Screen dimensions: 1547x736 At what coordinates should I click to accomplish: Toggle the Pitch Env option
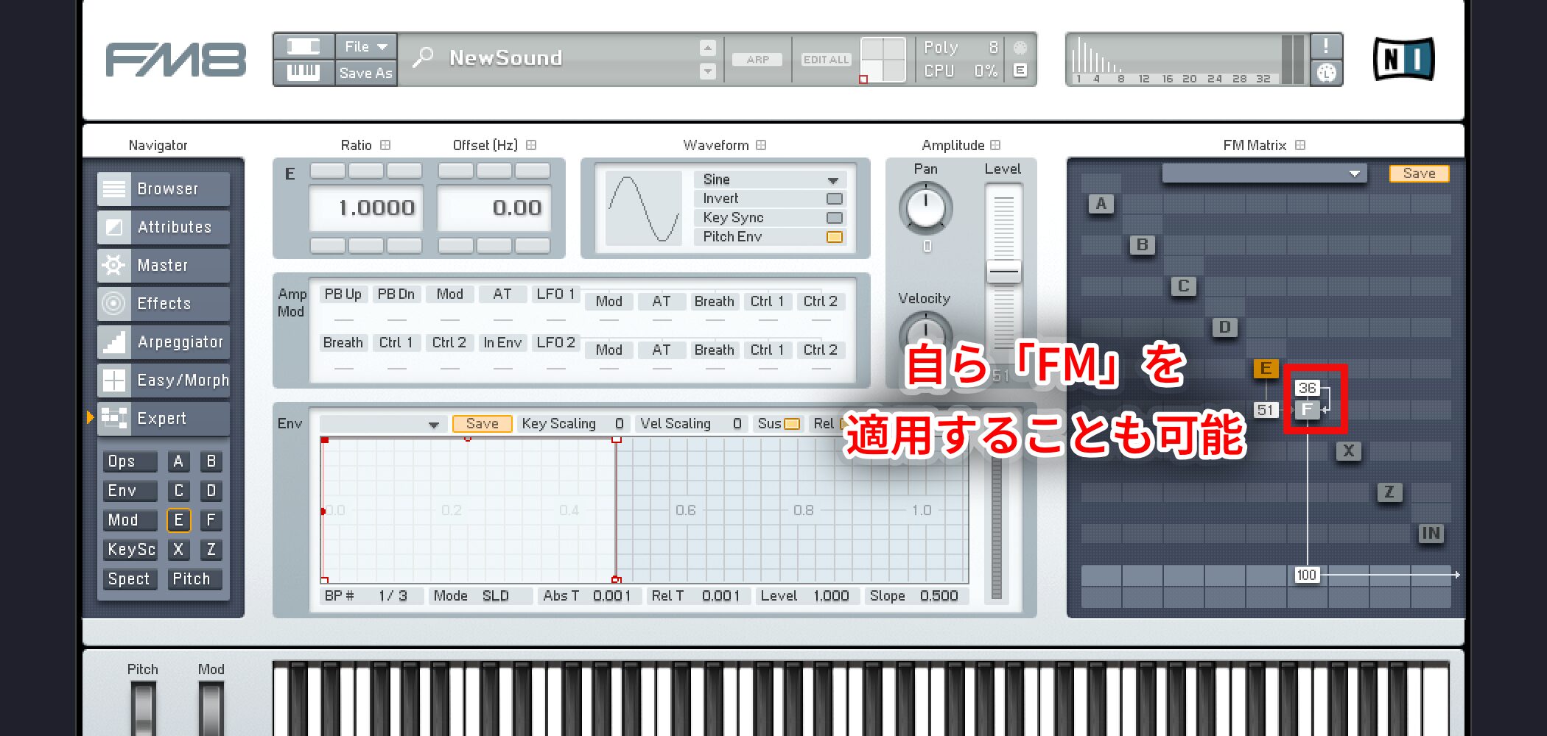835,237
